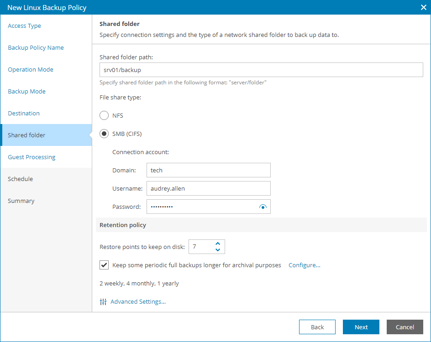The width and height of the screenshot is (431, 342).
Task: Uncheck keeping periodic full backups for archival
Action: pos(104,265)
